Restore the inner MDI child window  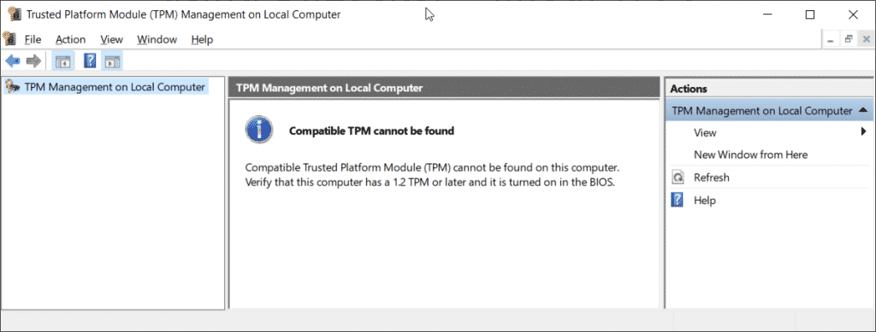tap(849, 39)
